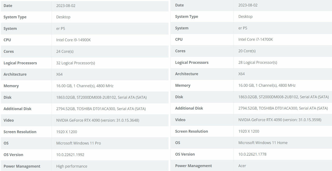The width and height of the screenshot is (332, 171).
Task: Select 'Microsoft Windows 11 Pro' text
Action: coord(79,143)
